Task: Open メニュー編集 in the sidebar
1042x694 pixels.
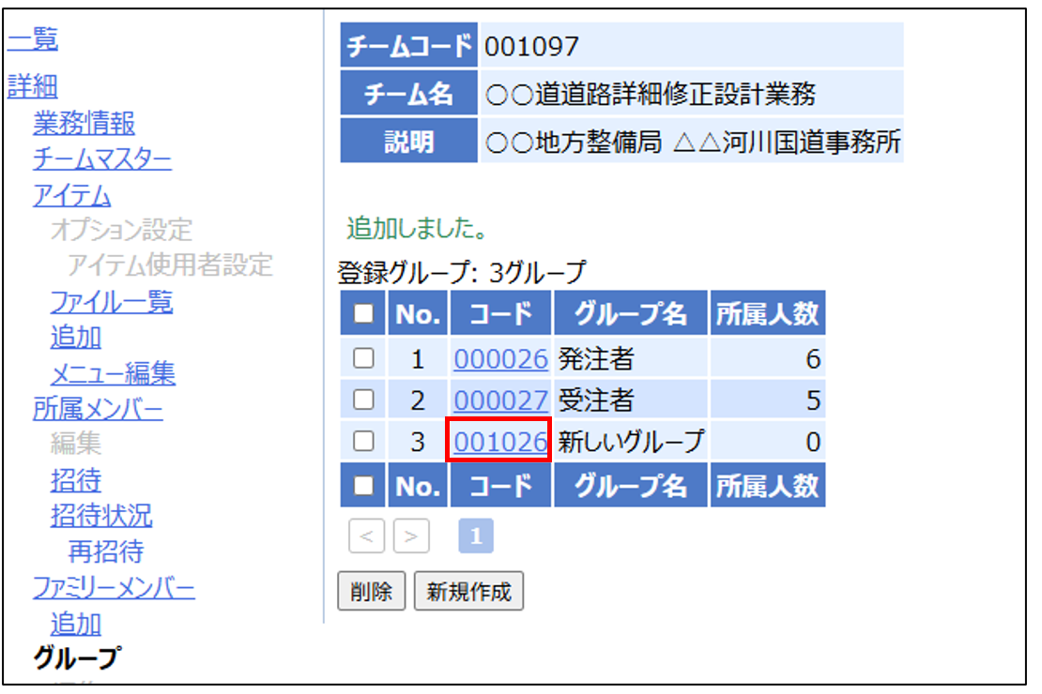Action: click(x=113, y=373)
